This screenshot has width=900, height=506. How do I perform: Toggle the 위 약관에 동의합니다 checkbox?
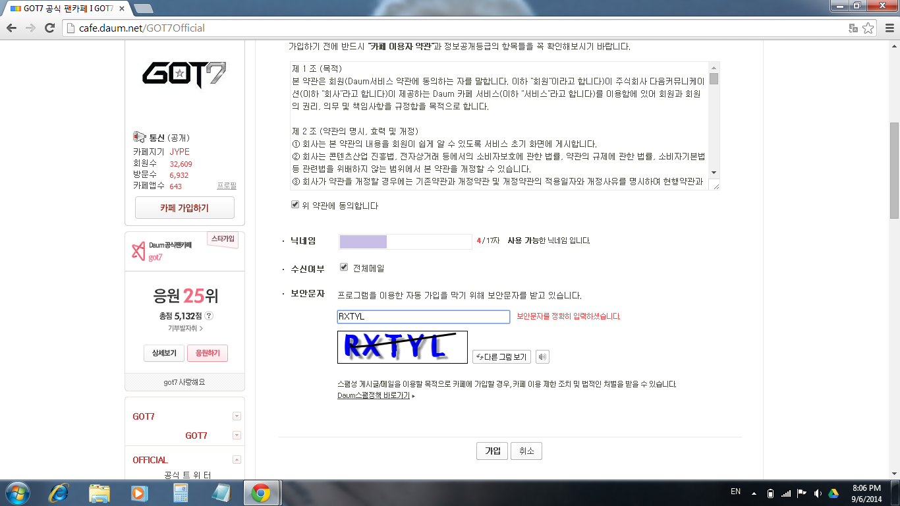point(295,205)
